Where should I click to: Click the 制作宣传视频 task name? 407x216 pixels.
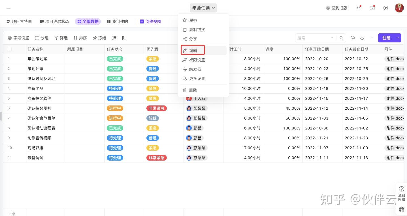click(39, 138)
